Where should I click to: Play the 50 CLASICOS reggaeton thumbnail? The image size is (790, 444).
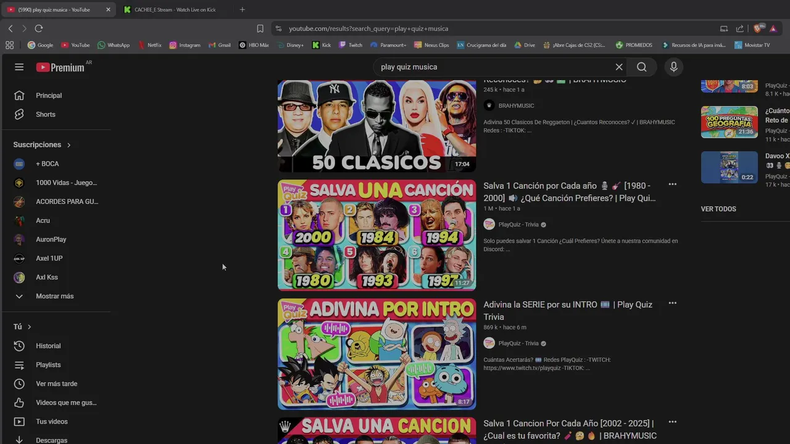point(376,126)
